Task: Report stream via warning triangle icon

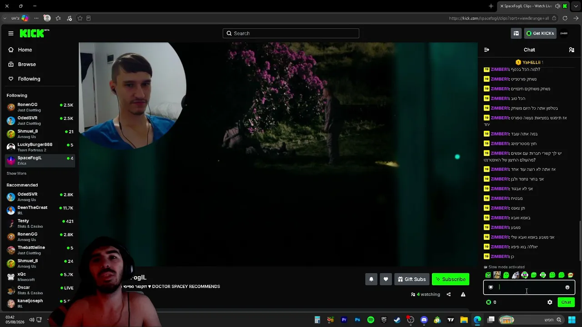Action: coord(463,294)
